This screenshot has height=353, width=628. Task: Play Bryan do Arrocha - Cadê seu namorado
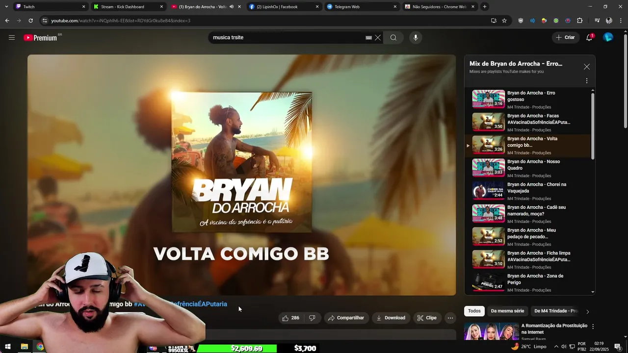pyautogui.click(x=527, y=214)
